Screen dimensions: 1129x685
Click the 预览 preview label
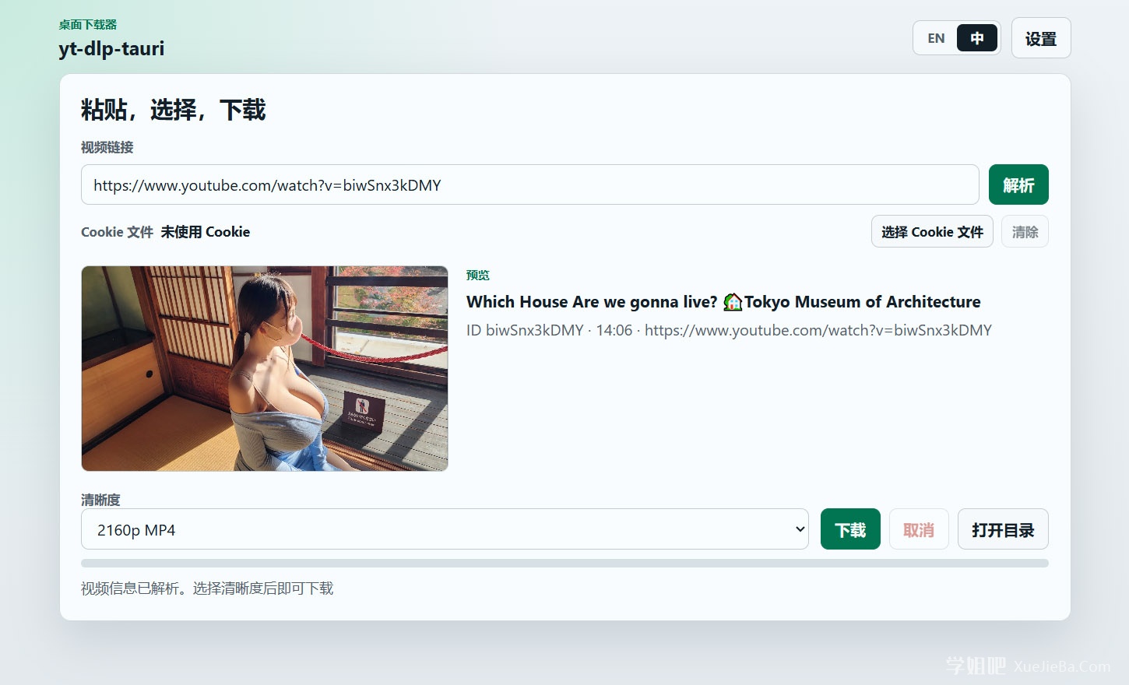(478, 275)
